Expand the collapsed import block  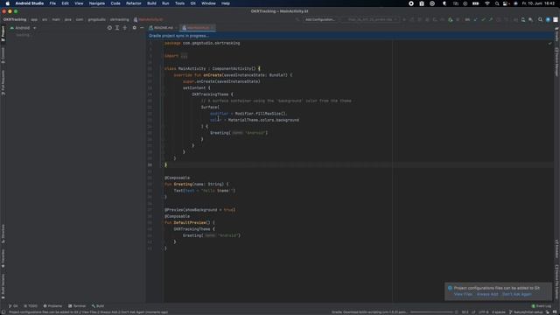click(x=184, y=56)
